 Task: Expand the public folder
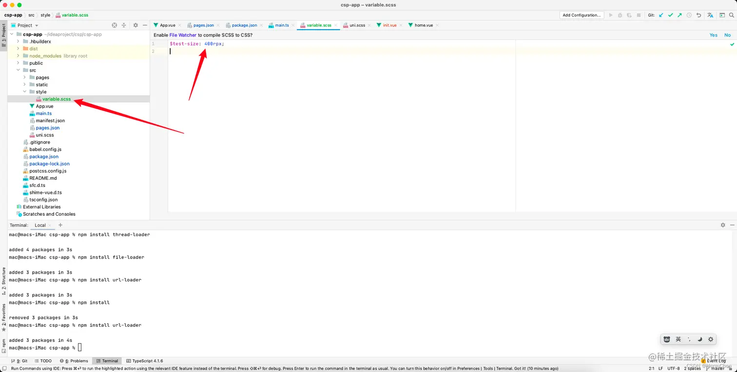[x=18, y=63]
